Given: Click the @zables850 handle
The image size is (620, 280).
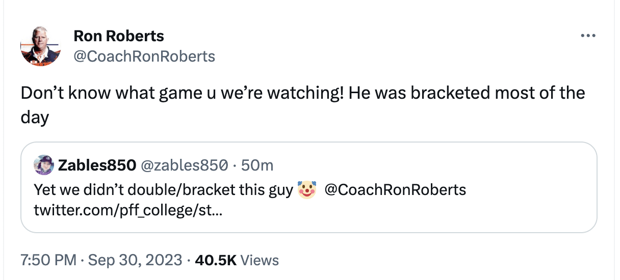Looking at the screenshot, I should [184, 165].
